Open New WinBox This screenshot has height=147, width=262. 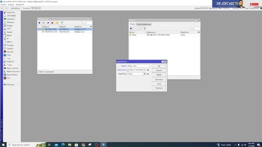[x=12, y=75]
